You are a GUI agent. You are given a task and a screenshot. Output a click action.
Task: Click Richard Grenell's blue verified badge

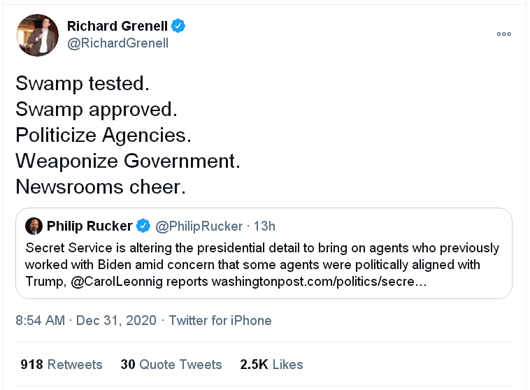180,27
